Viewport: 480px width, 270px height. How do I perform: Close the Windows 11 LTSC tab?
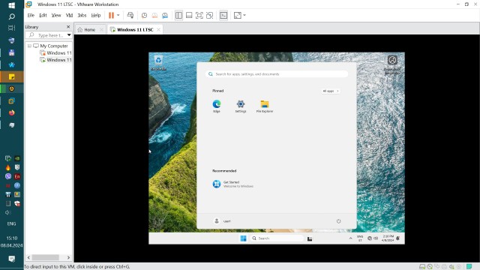tap(158, 30)
